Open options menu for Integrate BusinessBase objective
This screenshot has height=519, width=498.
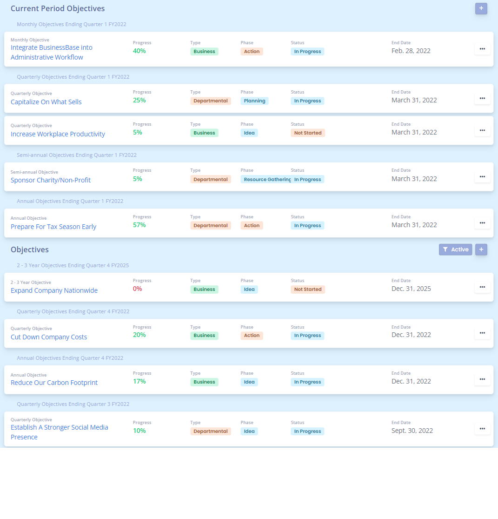[x=482, y=49]
